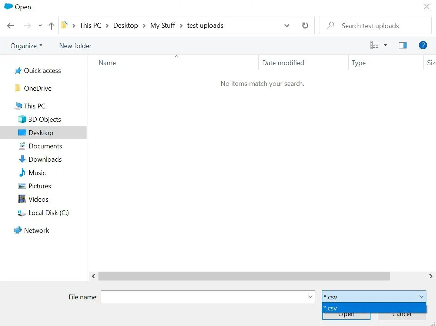Open Music folder in sidebar

pos(37,173)
